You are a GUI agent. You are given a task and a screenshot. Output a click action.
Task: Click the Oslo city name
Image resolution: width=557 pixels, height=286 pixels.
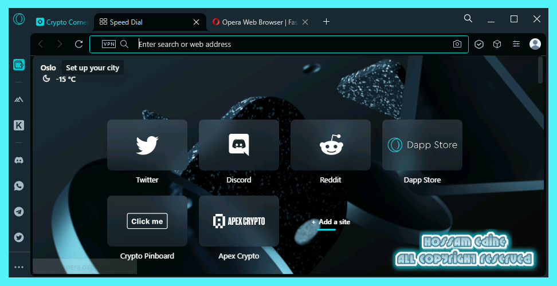48,67
